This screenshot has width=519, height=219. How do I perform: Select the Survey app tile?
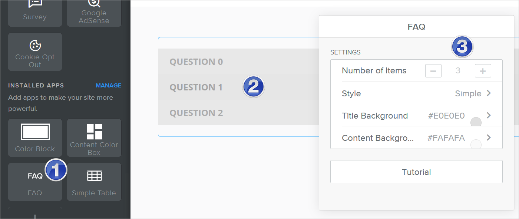point(35,13)
